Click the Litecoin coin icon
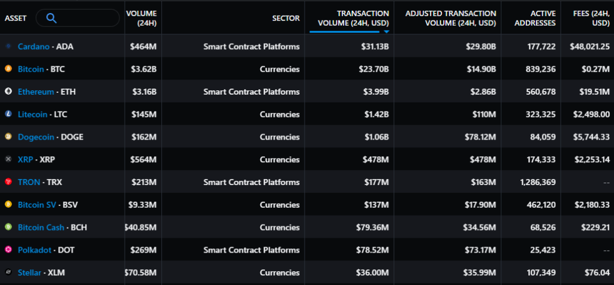The image size is (614, 285). click(8, 114)
